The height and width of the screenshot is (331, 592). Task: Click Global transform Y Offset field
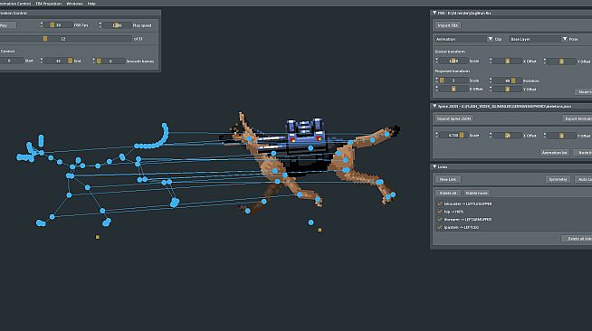coord(561,61)
